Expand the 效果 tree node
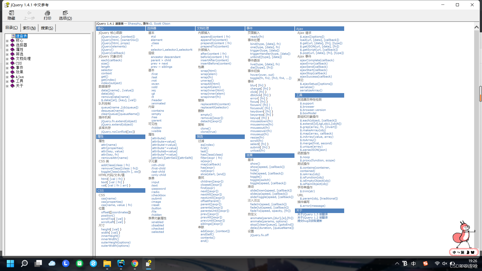Viewport: 482px width, 271px height. [7, 73]
